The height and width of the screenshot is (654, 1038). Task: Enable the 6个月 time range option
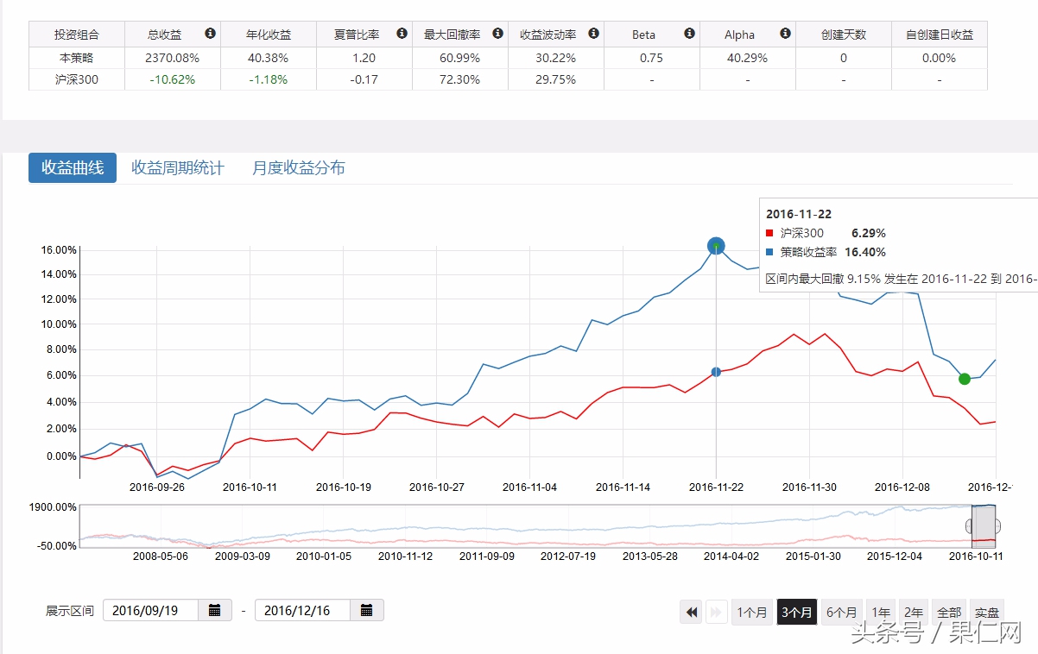[840, 612]
